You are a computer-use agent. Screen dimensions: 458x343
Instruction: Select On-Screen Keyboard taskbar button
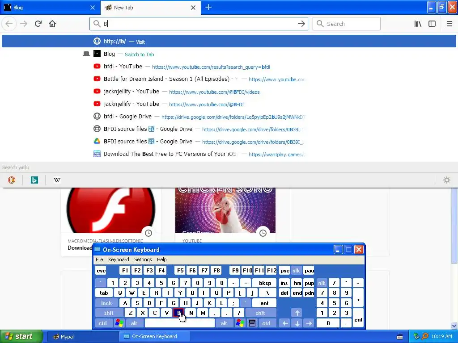click(154, 337)
